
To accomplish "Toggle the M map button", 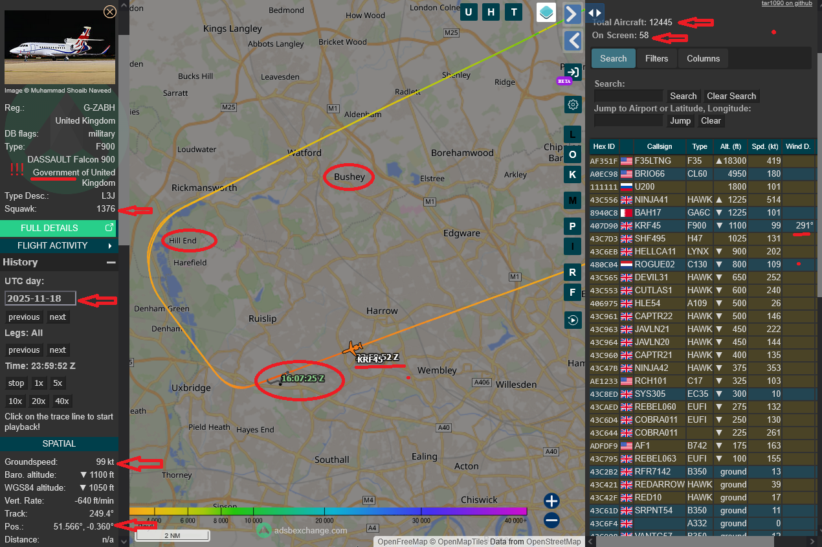I will click(572, 201).
